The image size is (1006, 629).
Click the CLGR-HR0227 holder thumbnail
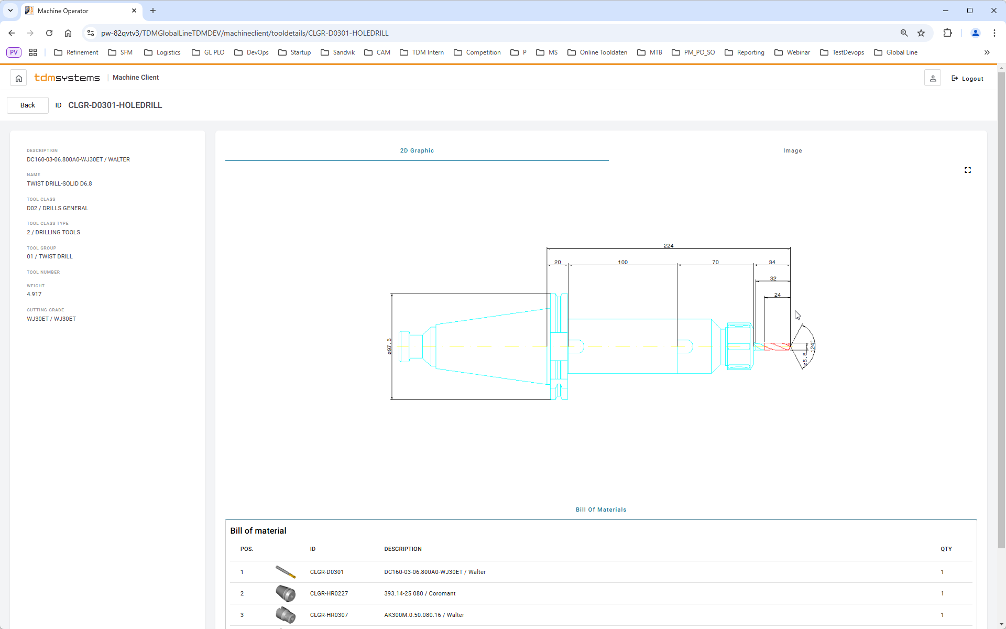point(286,593)
